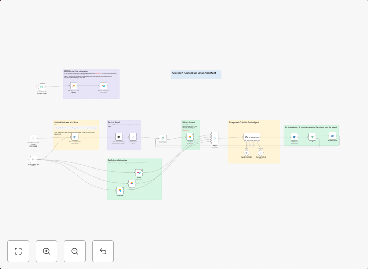Select the Rules node in the green section
The image size is (368, 269).
click(x=139, y=173)
